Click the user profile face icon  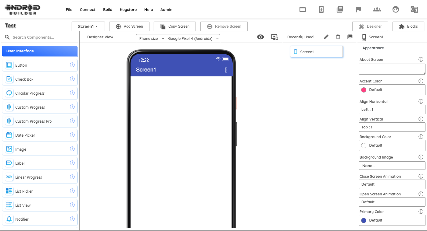pyautogui.click(x=396, y=9)
